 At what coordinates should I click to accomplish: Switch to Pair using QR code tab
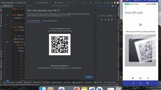pos(34,21)
